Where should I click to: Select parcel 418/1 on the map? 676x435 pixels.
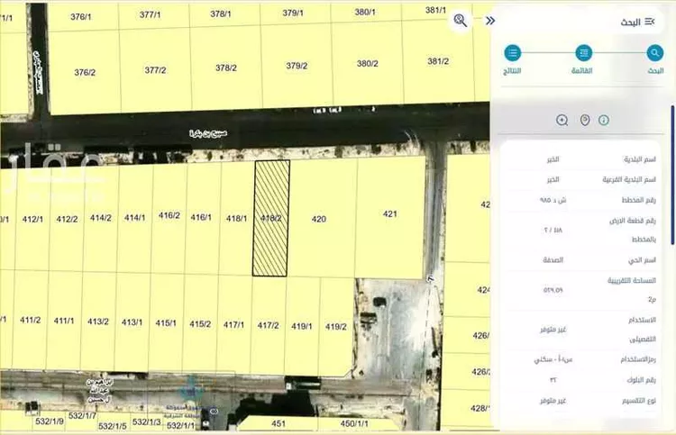(x=237, y=218)
